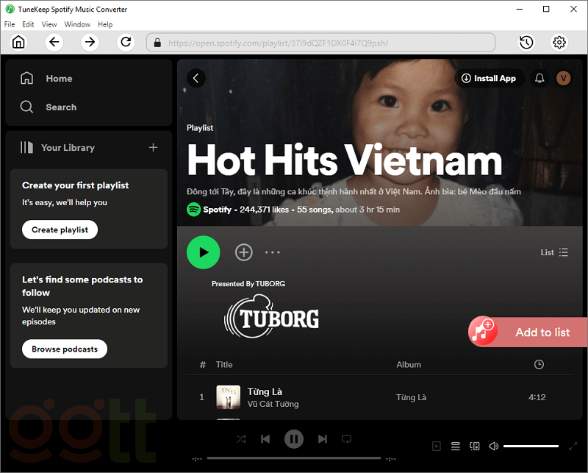Viewport: 588px width, 473px height.
Task: Select Home in the Spotify sidebar
Action: coord(59,78)
